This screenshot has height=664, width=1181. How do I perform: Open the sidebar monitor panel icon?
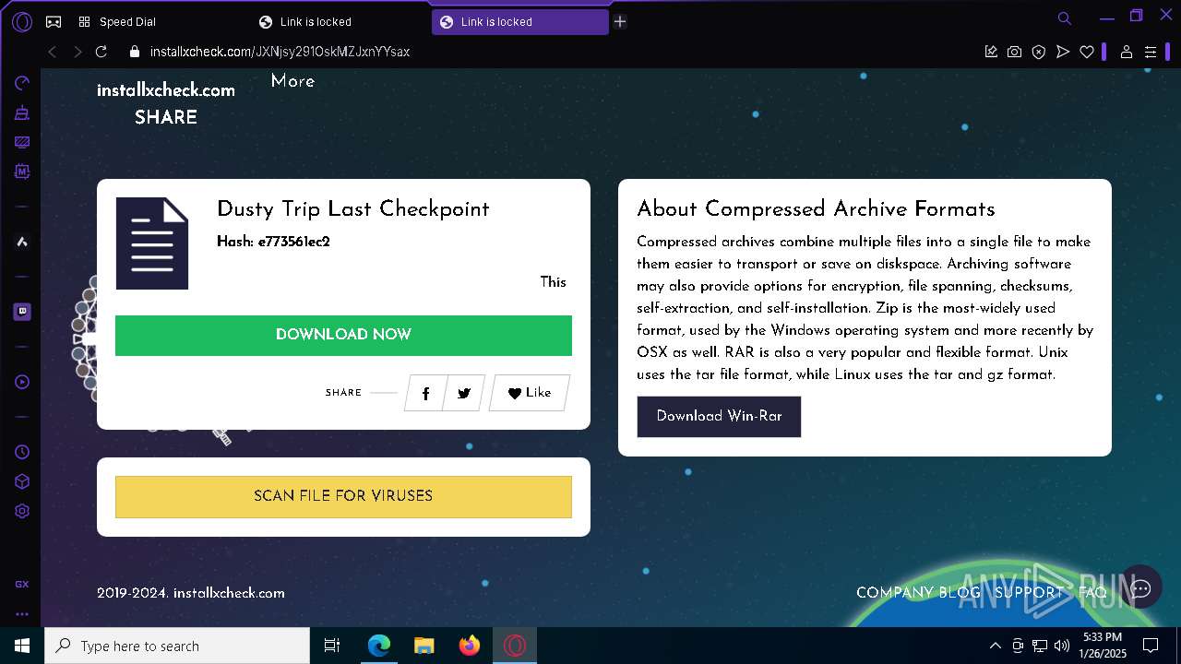[22, 142]
